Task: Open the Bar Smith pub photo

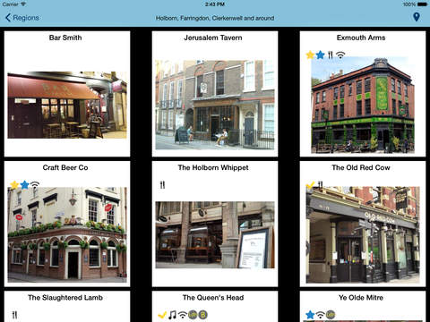Action: tap(67, 105)
